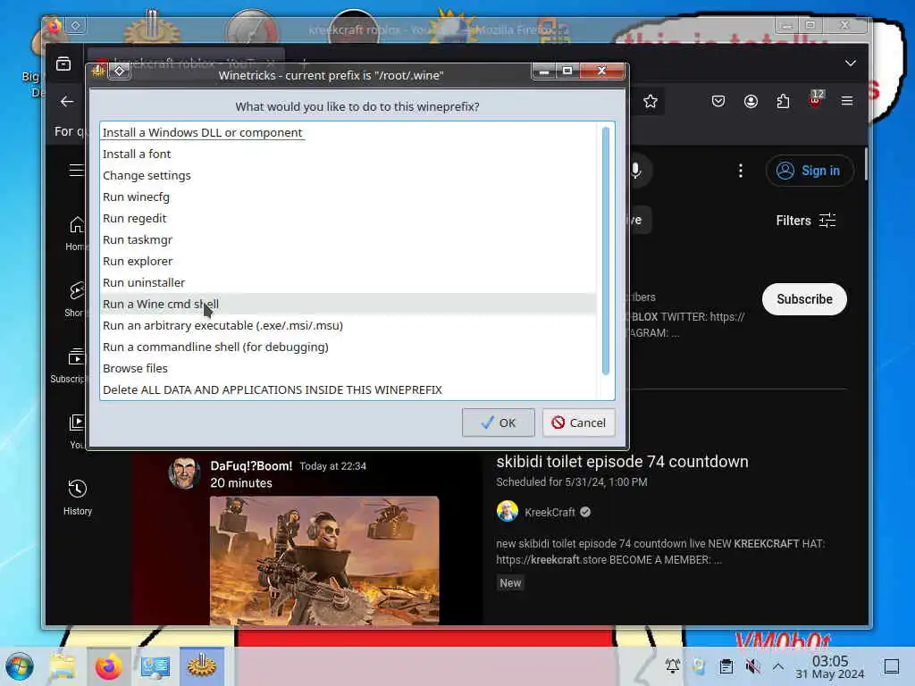Open Firefox account icon
The image size is (915, 686).
click(751, 102)
